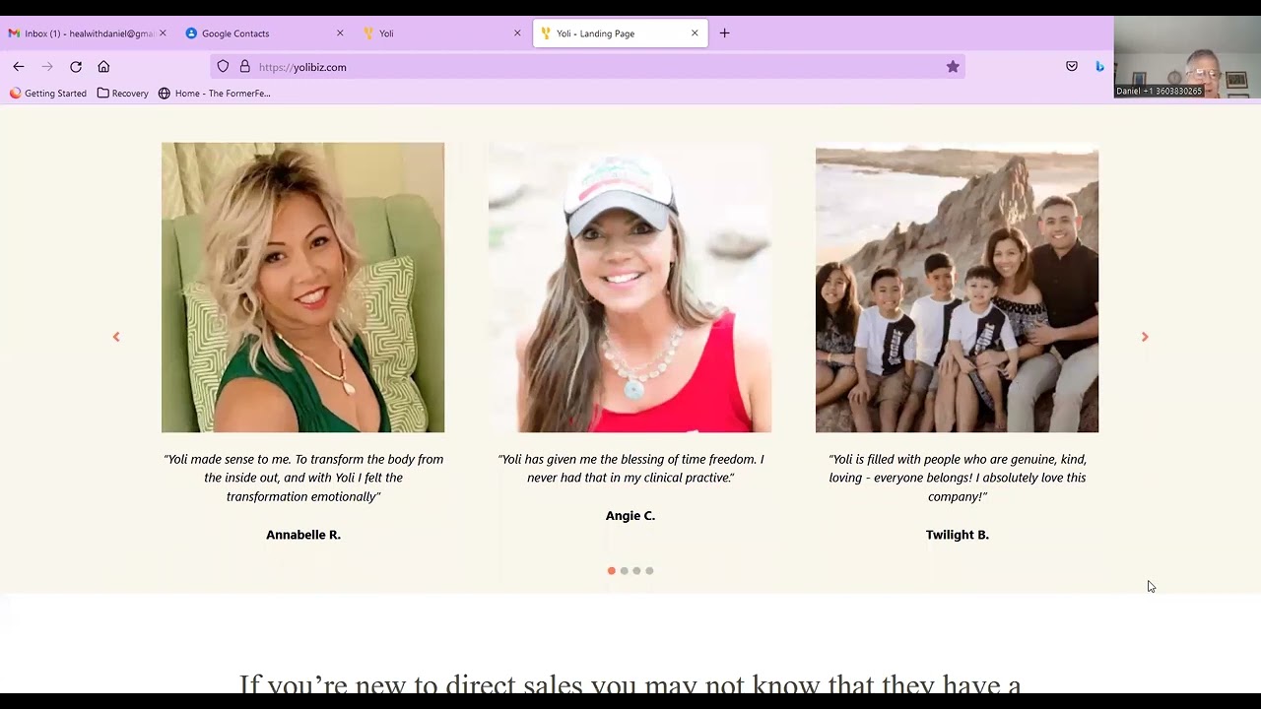Click the padlock site security icon
The width and height of the screenshot is (1261, 709).
(x=245, y=67)
